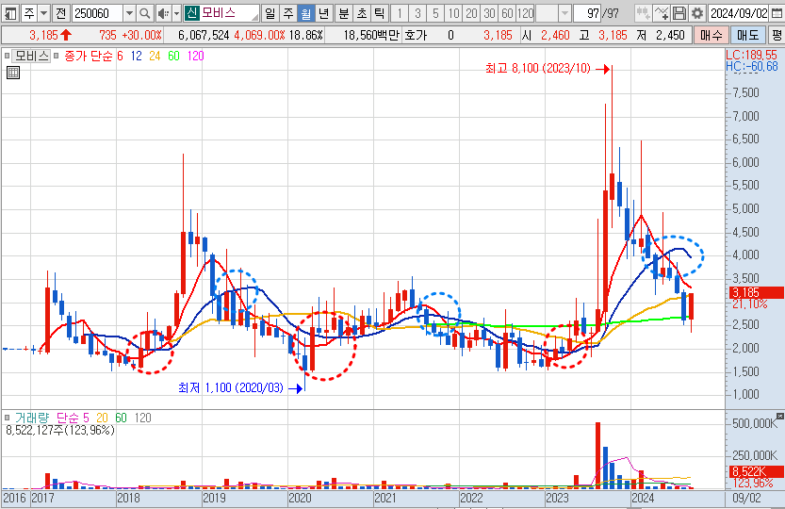Select monthly 월 chart period
Image resolution: width=785 pixels, height=509 pixels.
point(306,13)
